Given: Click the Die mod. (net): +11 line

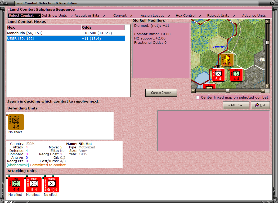Looking at the screenshot, I should (152, 25).
